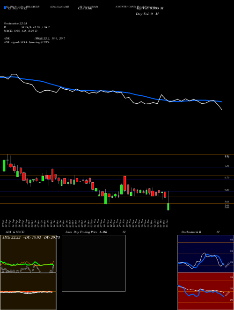The image size is (234, 310).
Task: Click 'ADX signal: SELL Growing @ 23%' text
Action: [x=26, y=42]
